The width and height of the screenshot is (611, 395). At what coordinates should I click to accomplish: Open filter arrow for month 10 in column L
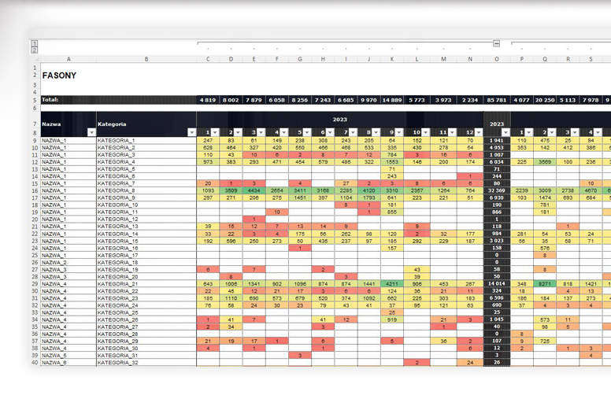[x=426, y=133]
